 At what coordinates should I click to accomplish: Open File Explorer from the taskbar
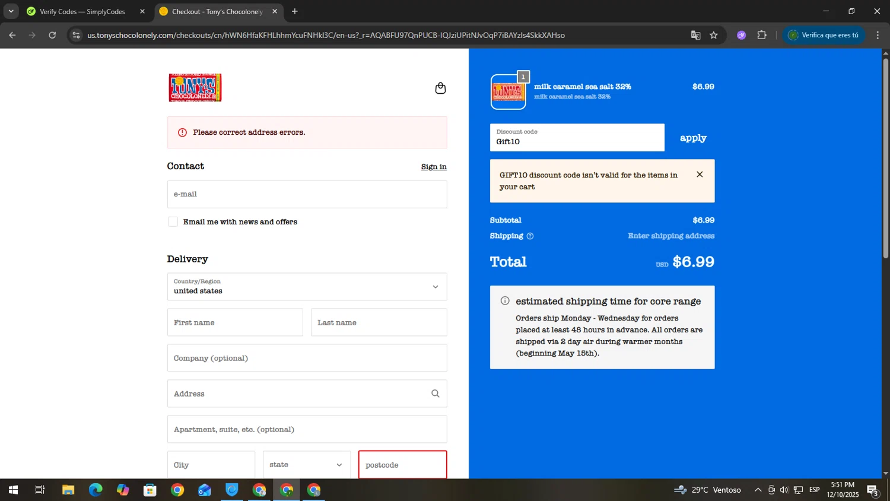pyautogui.click(x=68, y=490)
